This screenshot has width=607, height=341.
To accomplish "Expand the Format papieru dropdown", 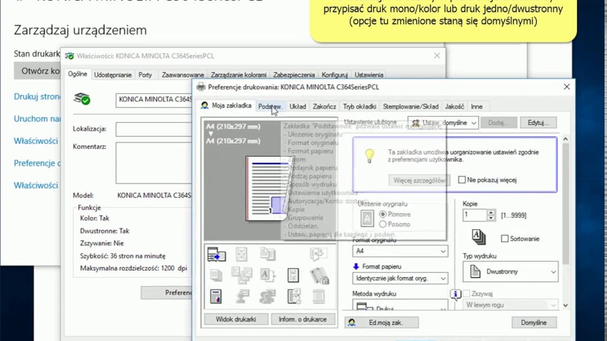I will point(400,278).
